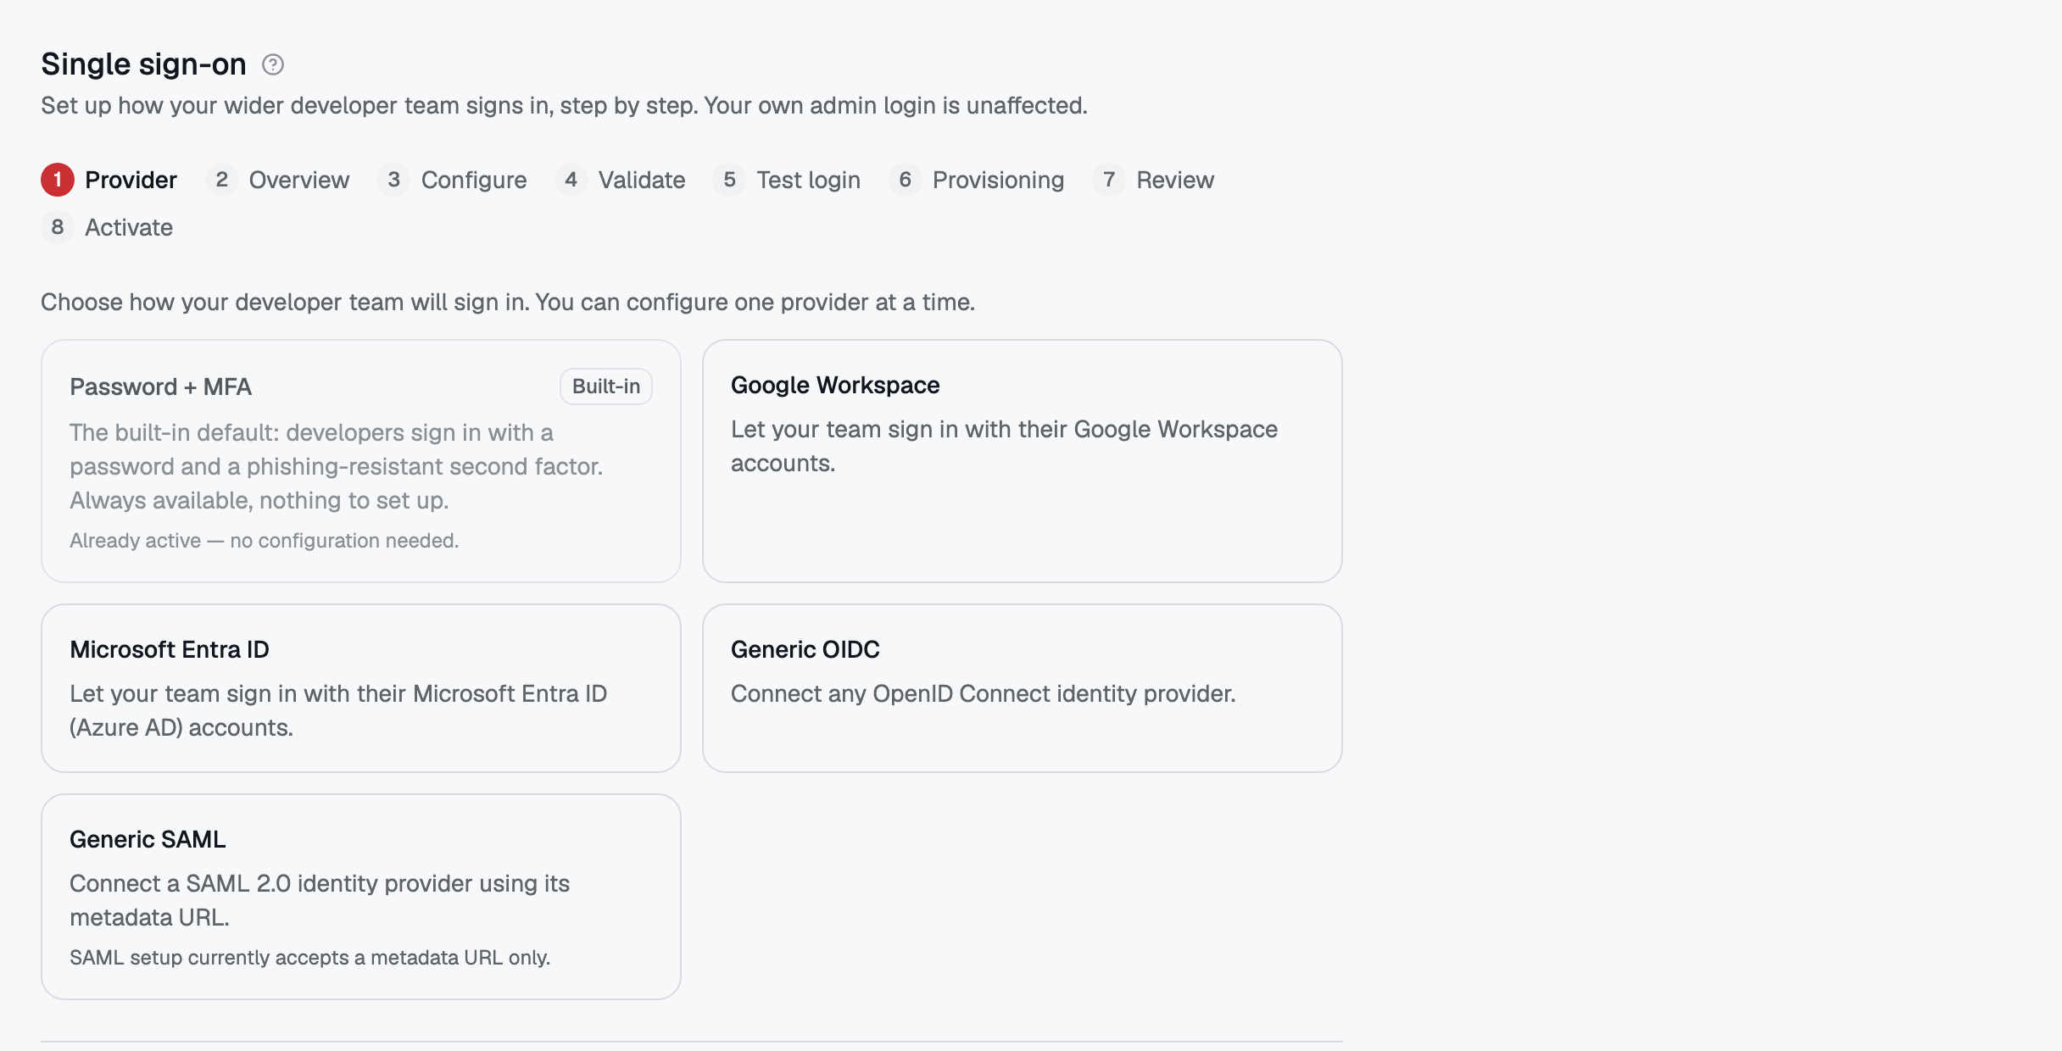Click step number 6 circle
This screenshot has width=2062, height=1051.
tap(906, 180)
